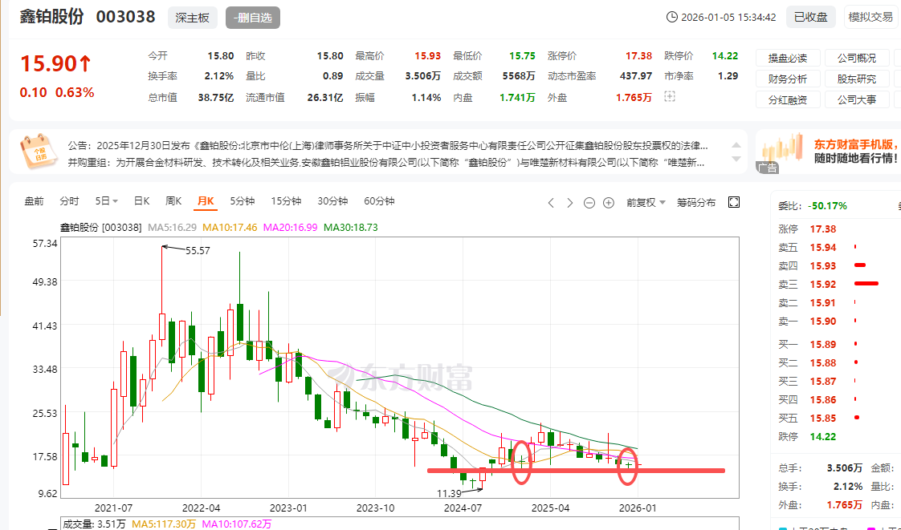Switch to 日K chart tab
Screen dimensions: 901x530
(141, 201)
